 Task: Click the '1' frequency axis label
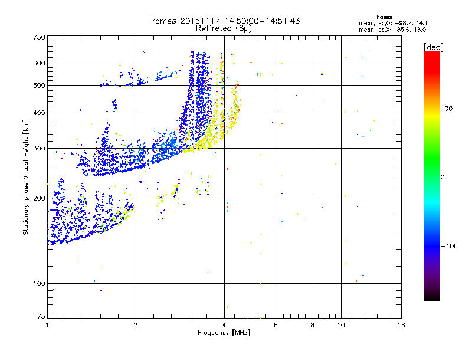pyautogui.click(x=47, y=325)
